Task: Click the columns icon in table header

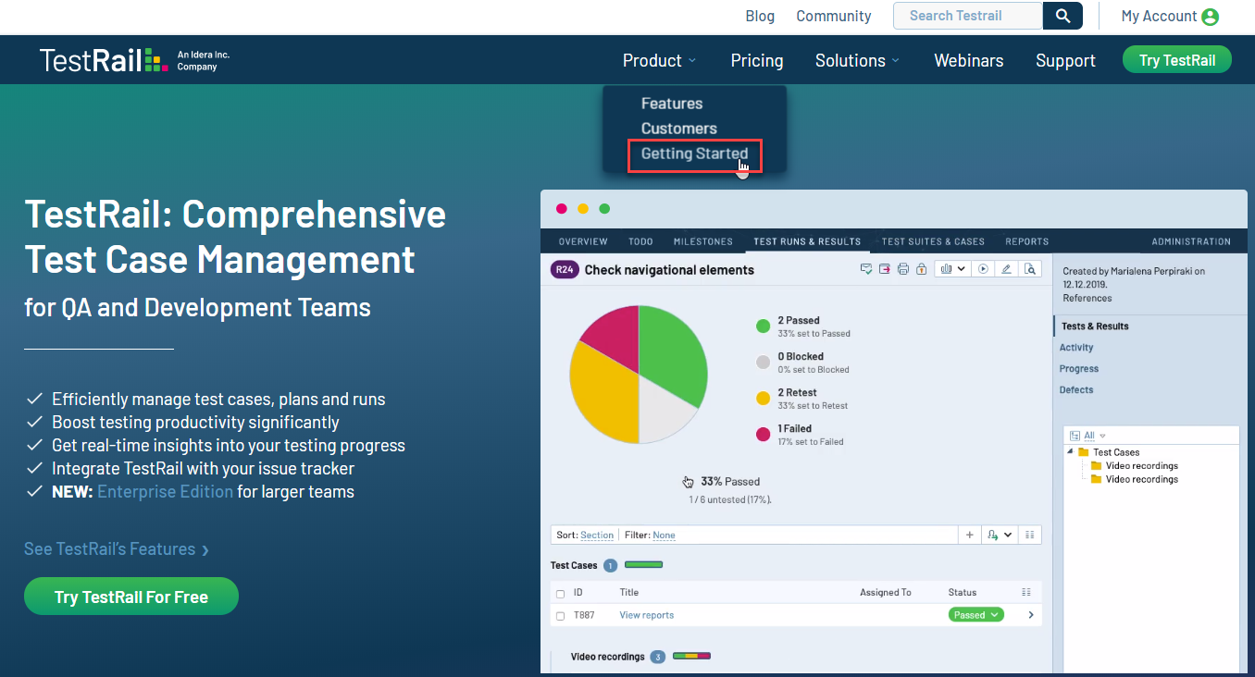Action: click(1025, 592)
